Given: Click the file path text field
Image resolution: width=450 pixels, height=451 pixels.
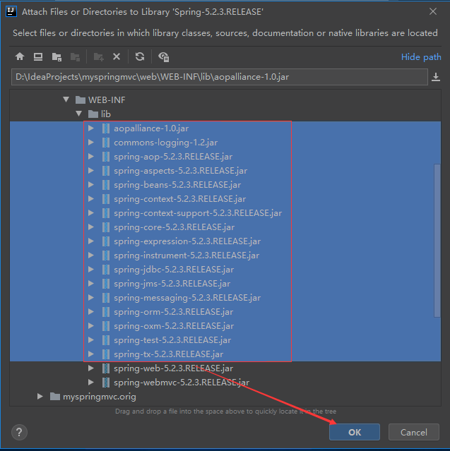Looking at the screenshot, I should pyautogui.click(x=220, y=77).
